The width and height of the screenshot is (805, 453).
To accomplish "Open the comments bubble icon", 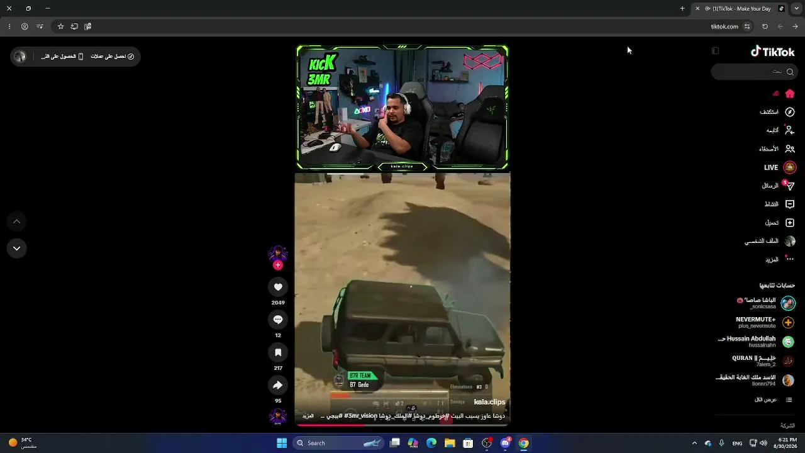I will 278,320.
